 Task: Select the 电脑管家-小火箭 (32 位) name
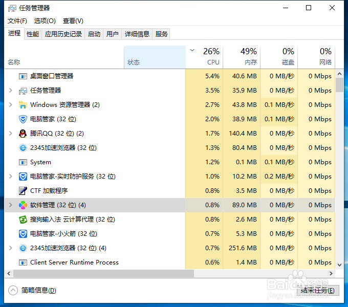pyautogui.click(x=63, y=234)
